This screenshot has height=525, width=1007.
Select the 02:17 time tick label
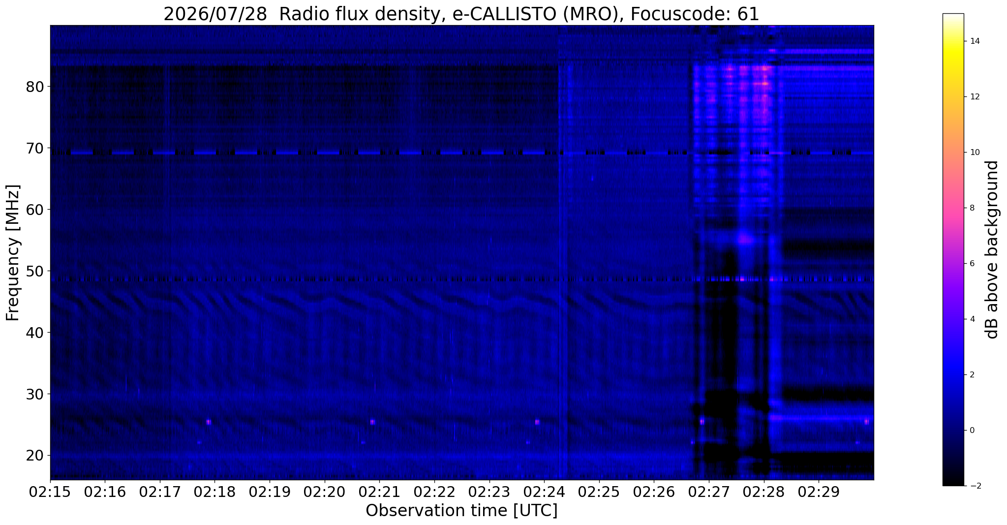(x=160, y=492)
